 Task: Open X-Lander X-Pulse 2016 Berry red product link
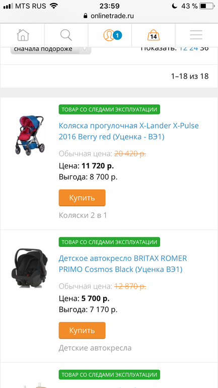pos(129,131)
